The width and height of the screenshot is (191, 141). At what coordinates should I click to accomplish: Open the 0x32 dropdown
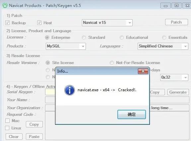pos(174,77)
